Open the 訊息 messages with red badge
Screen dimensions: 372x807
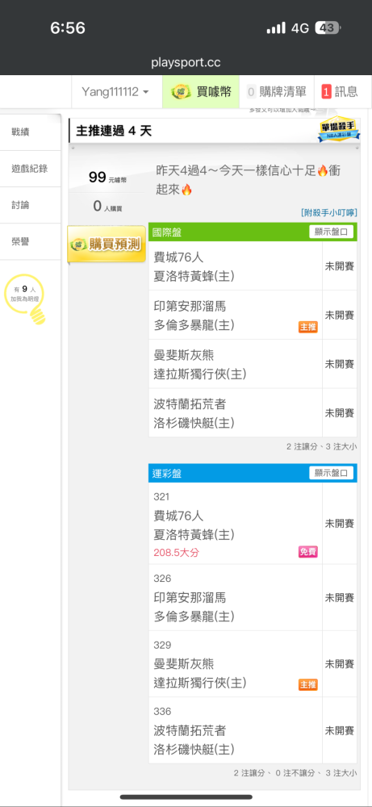click(340, 92)
